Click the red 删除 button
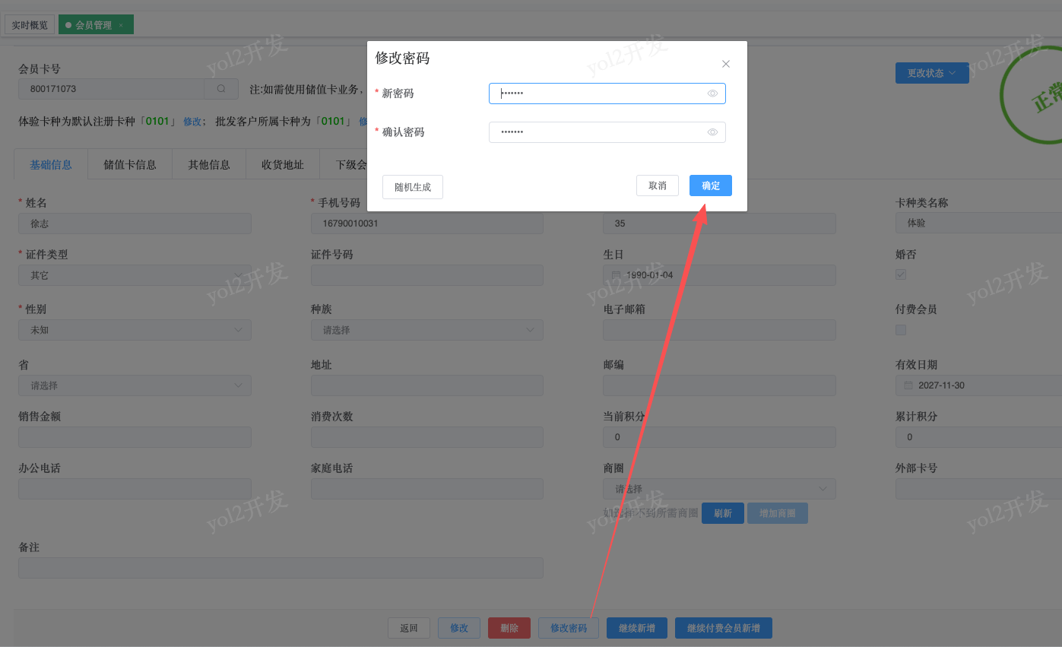1062x647 pixels. pos(509,628)
